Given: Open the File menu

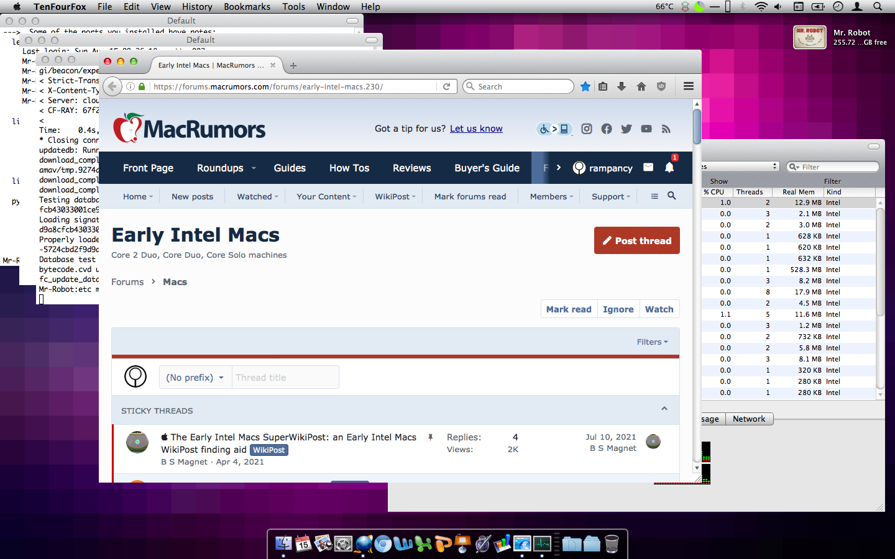Looking at the screenshot, I should point(104,6).
